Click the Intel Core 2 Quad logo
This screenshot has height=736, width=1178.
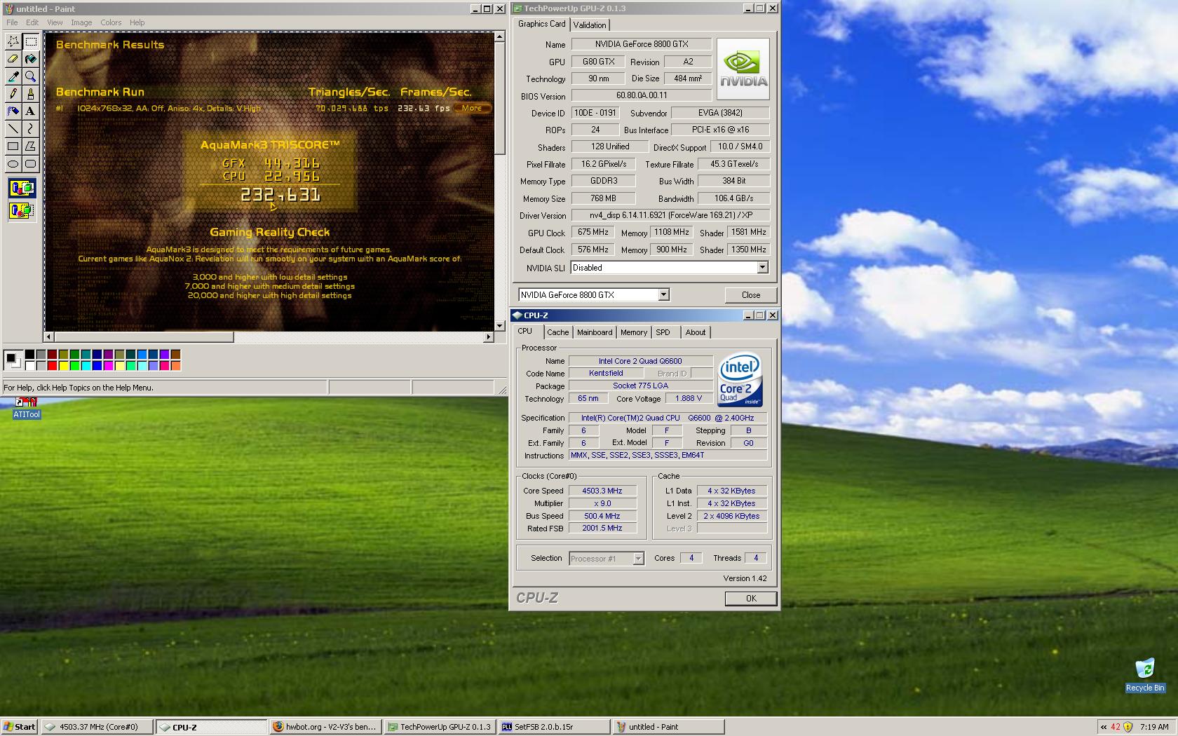coord(740,379)
